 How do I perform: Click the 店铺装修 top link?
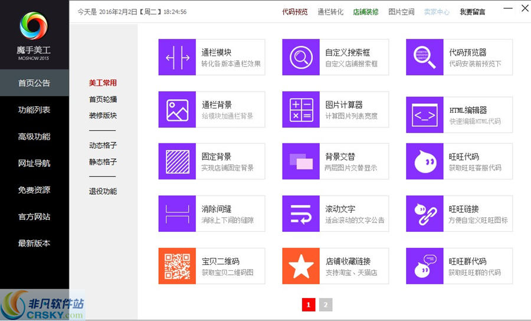366,12
